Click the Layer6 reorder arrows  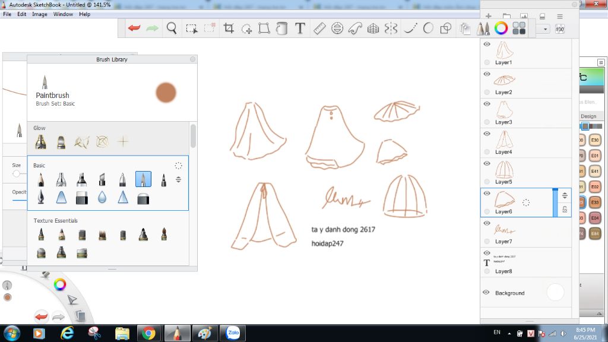[565, 195]
